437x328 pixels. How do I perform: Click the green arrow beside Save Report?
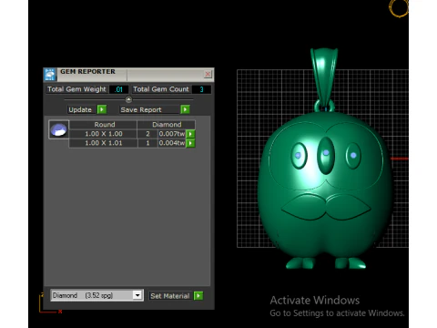coord(185,109)
